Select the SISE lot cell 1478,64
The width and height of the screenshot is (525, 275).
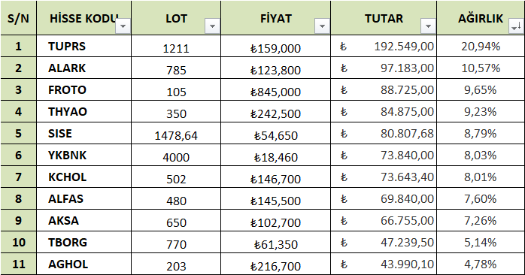point(176,133)
